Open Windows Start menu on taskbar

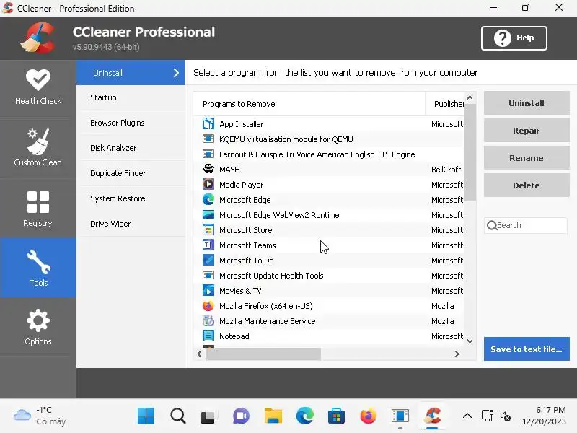tap(146, 416)
